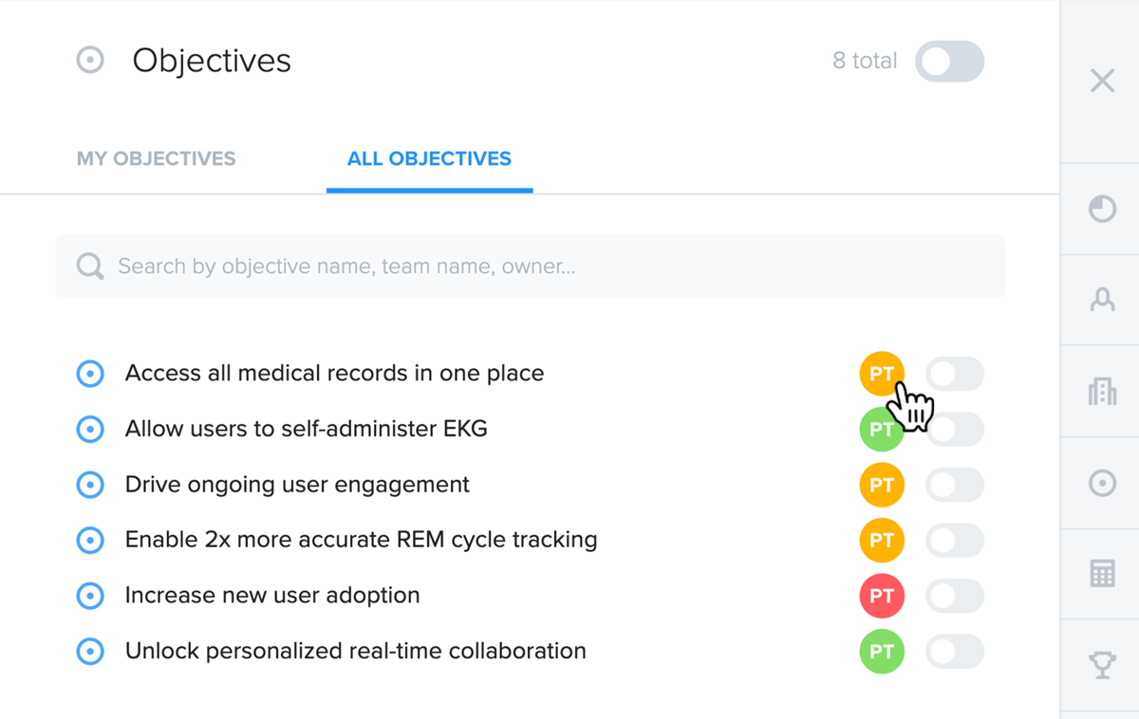Viewport: 1139px width, 719px height.
Task: Open the trophy sidebar icon
Action: pos(1102,666)
